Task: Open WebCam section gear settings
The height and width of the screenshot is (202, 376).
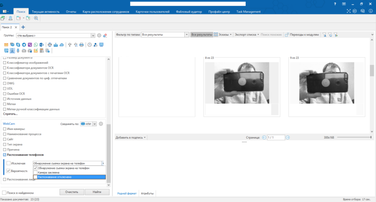Action: point(101,124)
